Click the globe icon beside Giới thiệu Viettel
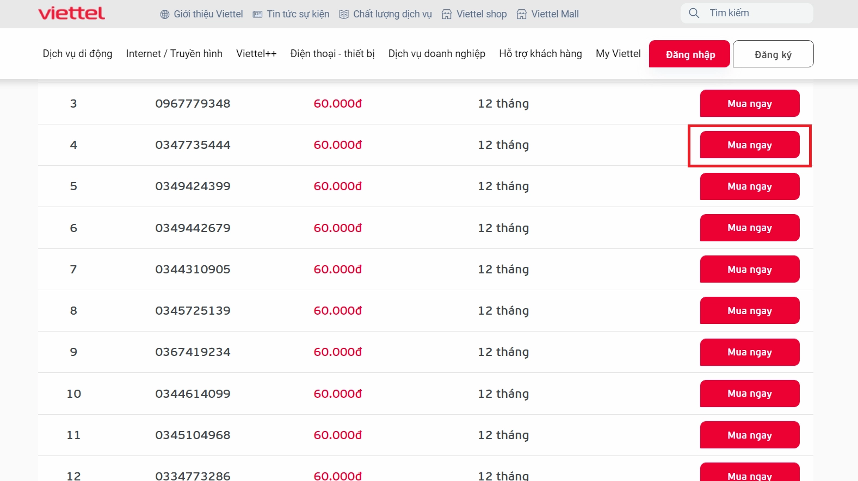858x481 pixels. coord(165,15)
